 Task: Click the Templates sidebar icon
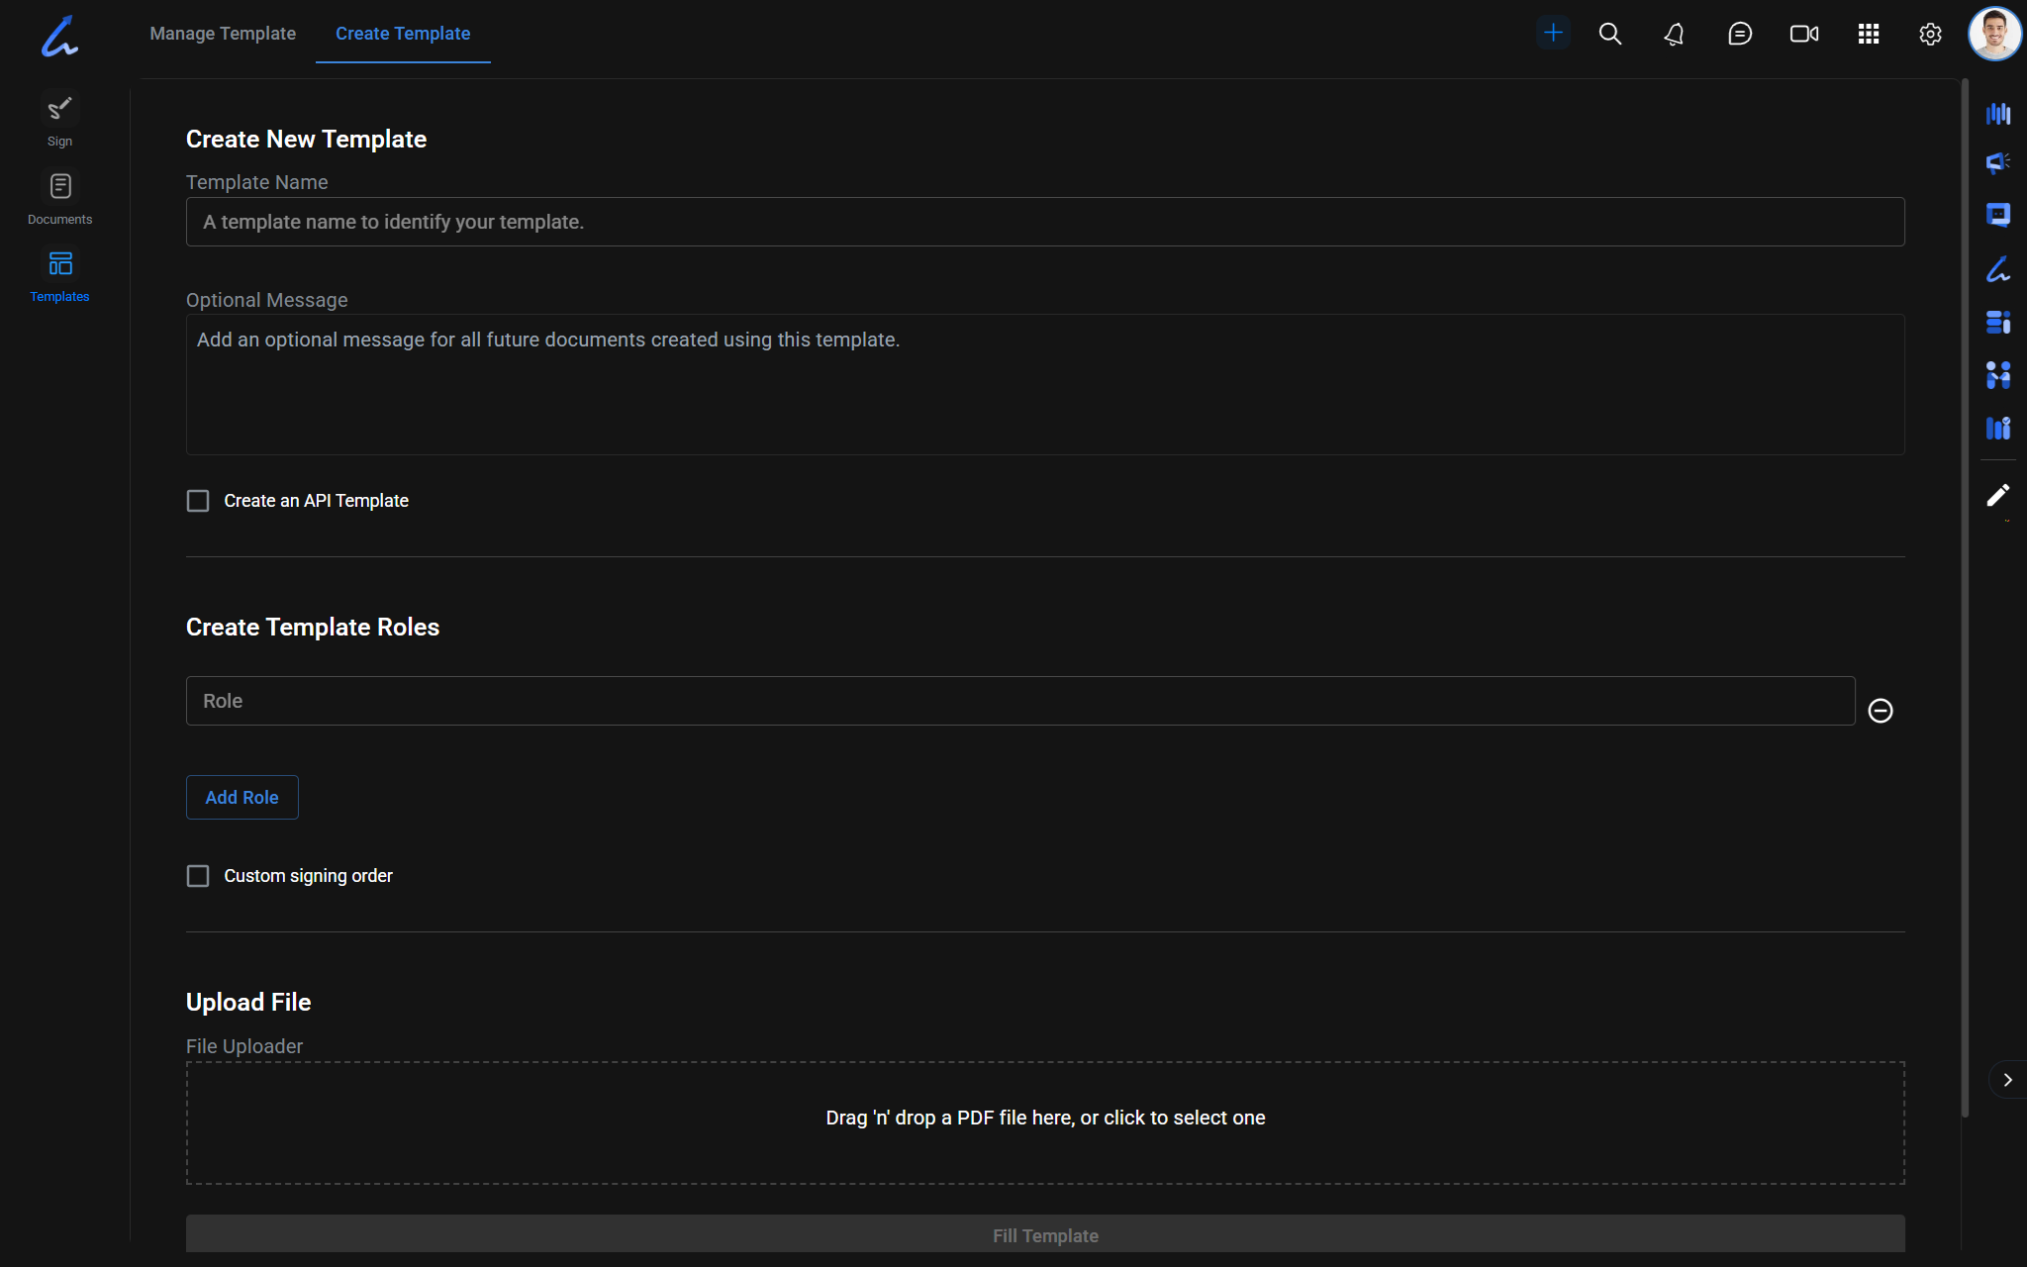[59, 275]
